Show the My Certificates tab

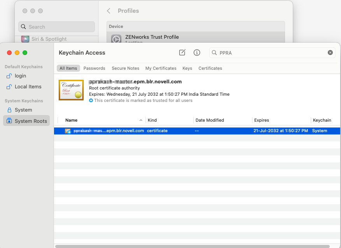[161, 68]
